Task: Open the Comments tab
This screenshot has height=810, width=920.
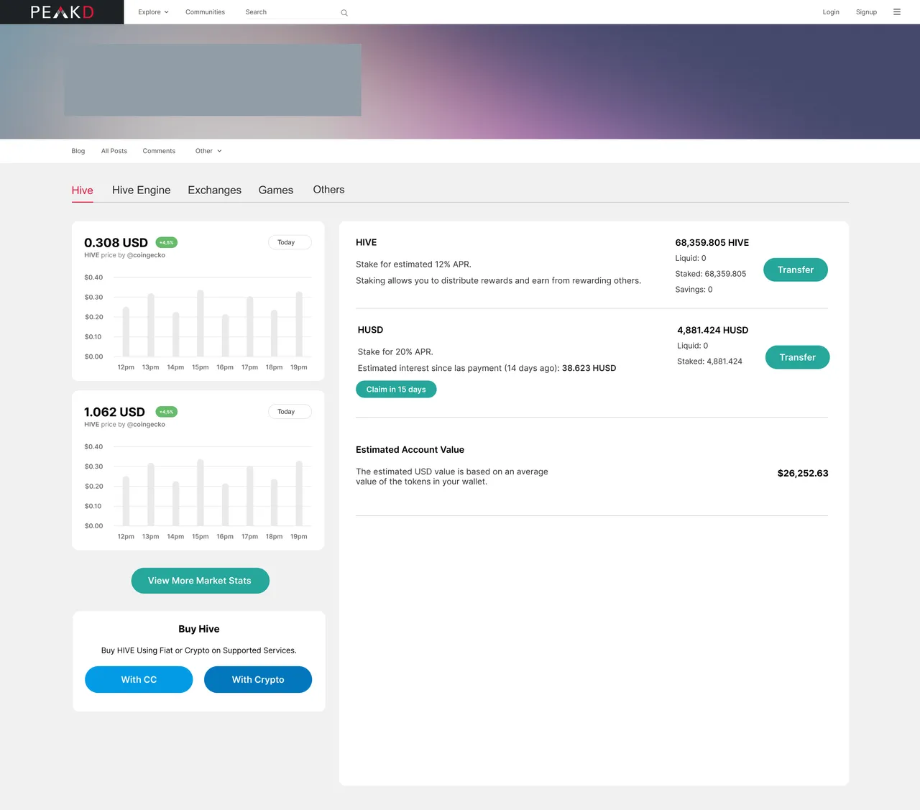Action: pyautogui.click(x=159, y=151)
